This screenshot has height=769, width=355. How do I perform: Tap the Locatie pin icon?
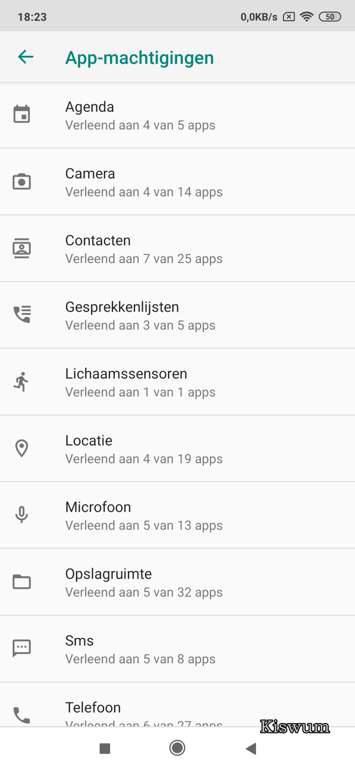click(22, 448)
